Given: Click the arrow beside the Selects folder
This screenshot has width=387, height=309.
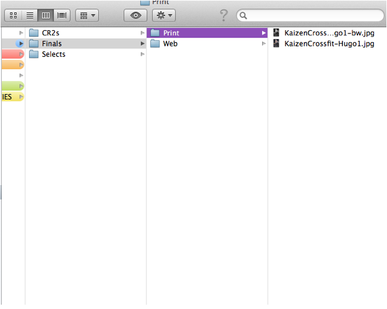Looking at the screenshot, I should point(143,54).
